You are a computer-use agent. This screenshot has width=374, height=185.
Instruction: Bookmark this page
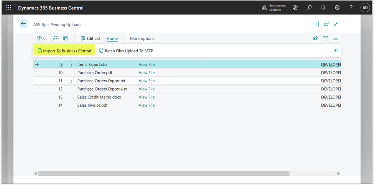coord(317,24)
